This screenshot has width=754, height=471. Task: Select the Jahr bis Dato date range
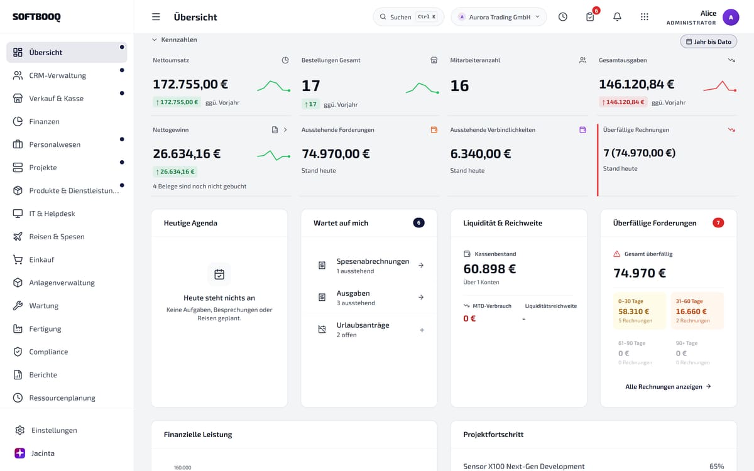(708, 41)
